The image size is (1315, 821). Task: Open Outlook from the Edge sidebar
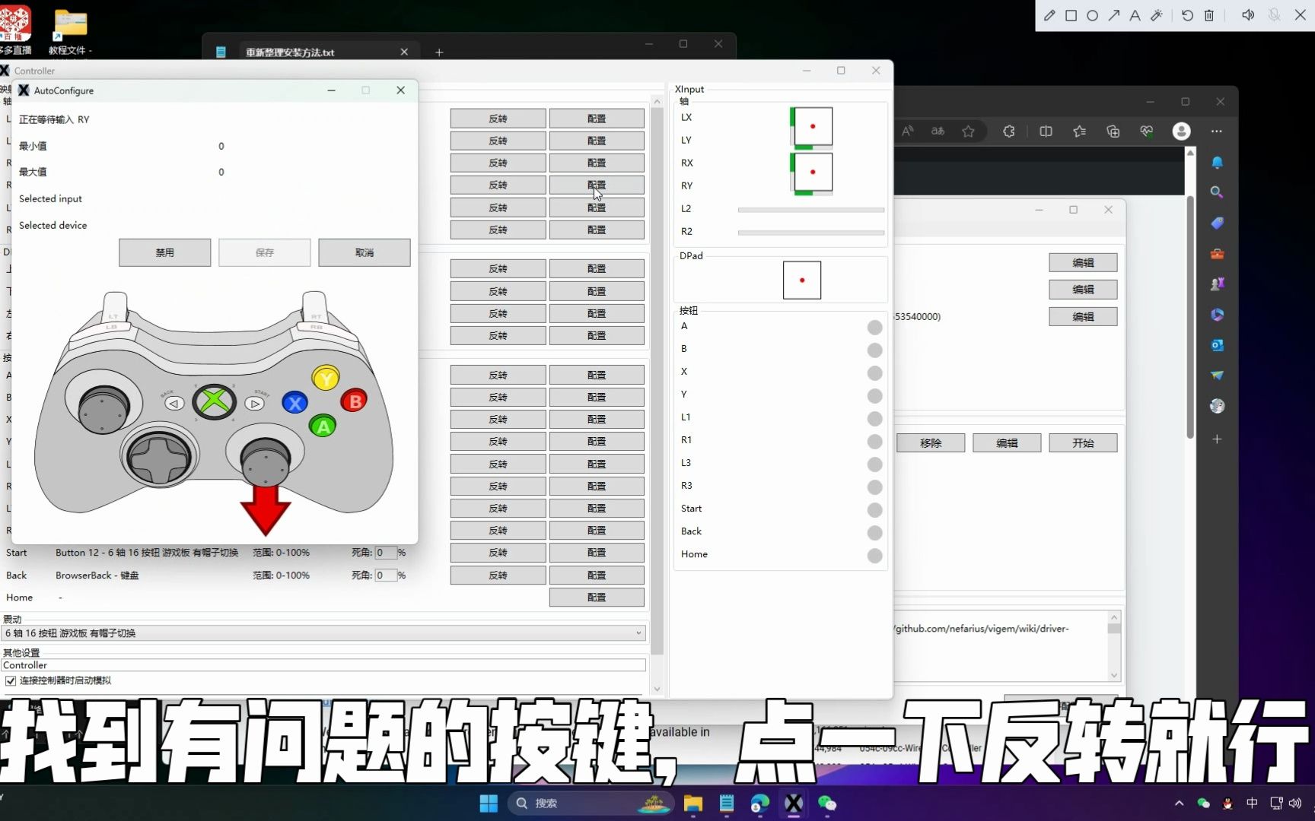(1217, 345)
